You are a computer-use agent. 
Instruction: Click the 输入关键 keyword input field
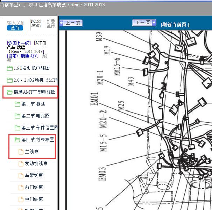(15, 23)
